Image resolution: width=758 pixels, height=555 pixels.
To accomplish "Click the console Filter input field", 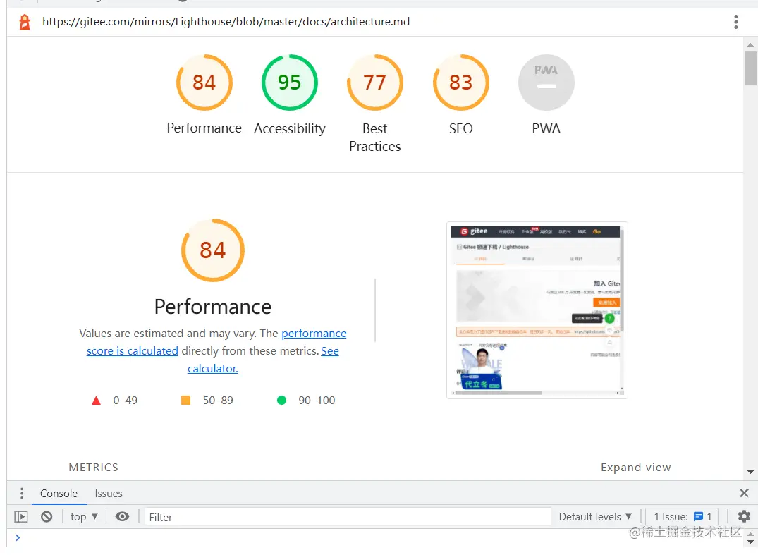I will coord(348,517).
